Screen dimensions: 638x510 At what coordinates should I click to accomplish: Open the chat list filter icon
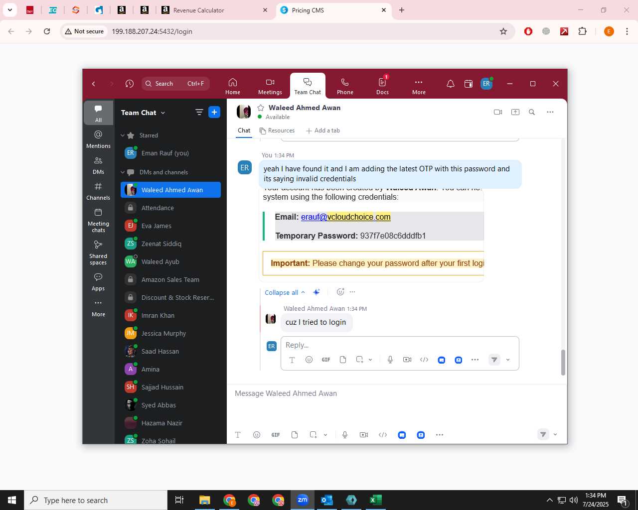(x=199, y=112)
